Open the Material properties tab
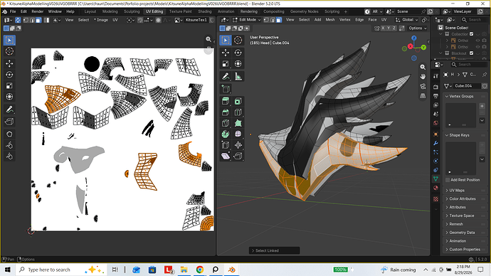 435,188
